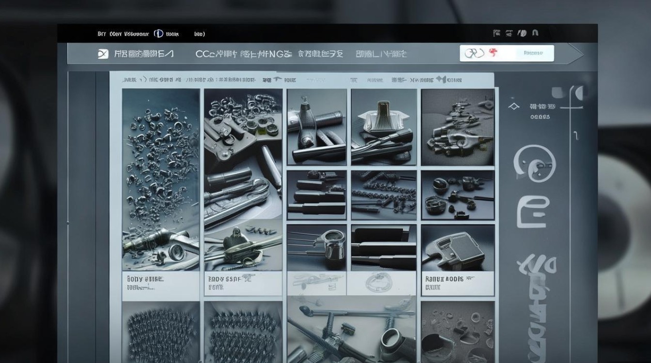Screen dimensions: 651x363
Task: Select the bottle-shaped part thumbnail
Action: click(317, 127)
